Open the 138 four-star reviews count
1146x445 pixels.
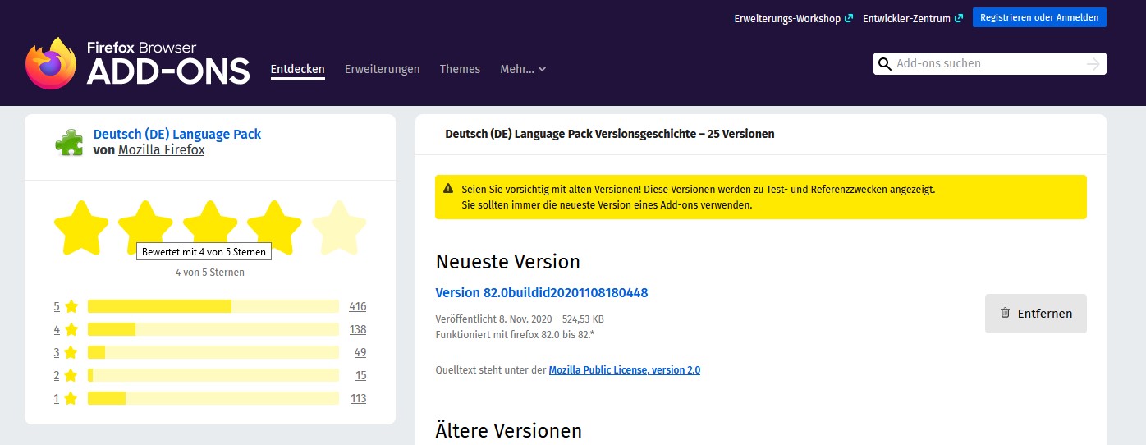[357, 329]
